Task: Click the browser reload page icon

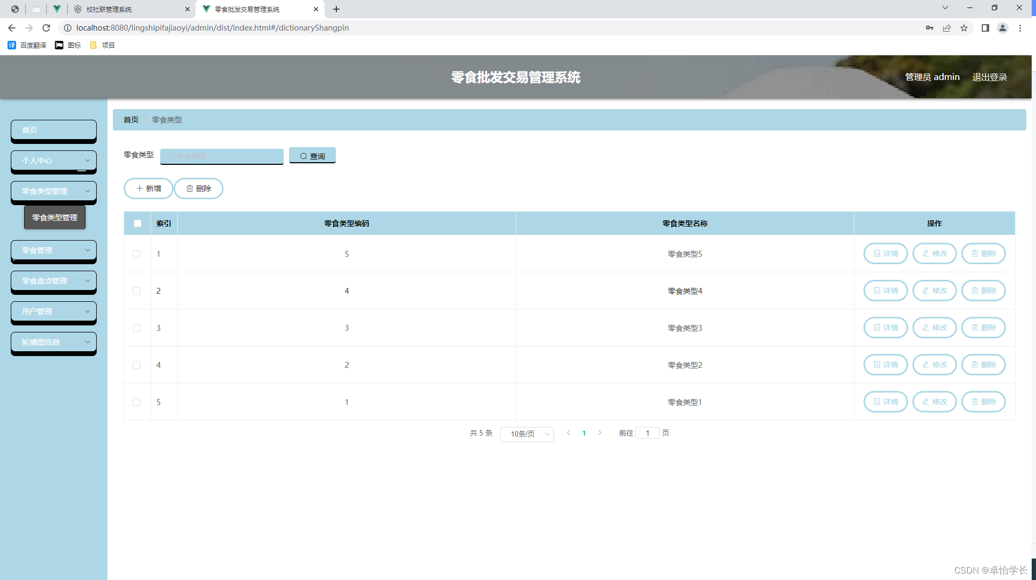Action: (x=46, y=28)
